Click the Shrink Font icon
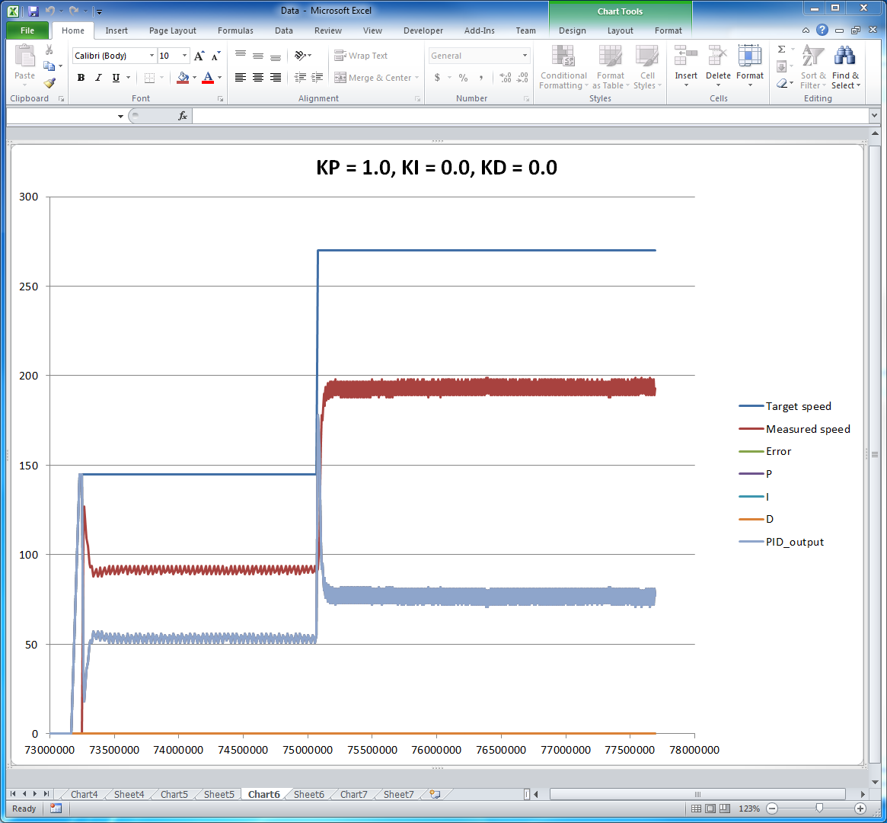 (215, 56)
